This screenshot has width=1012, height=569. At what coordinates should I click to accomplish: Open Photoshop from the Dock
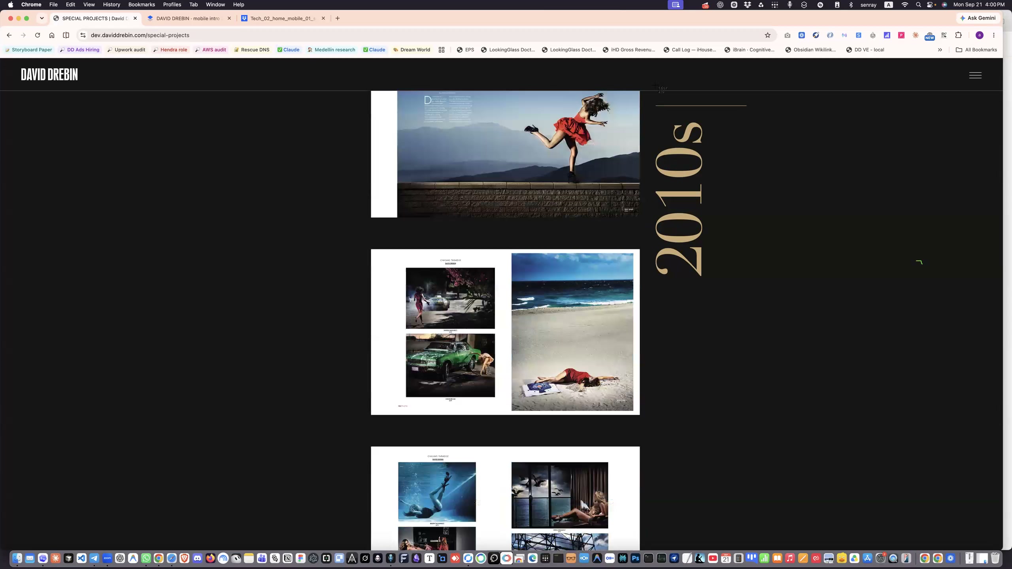(x=635, y=558)
